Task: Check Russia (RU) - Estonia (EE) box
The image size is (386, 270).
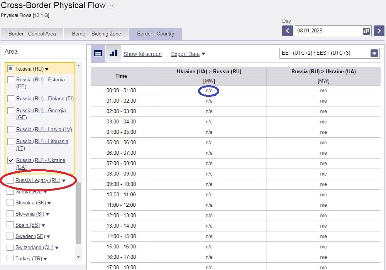Action: [10, 80]
